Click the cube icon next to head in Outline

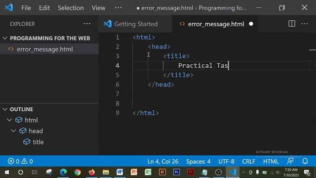[23, 131]
